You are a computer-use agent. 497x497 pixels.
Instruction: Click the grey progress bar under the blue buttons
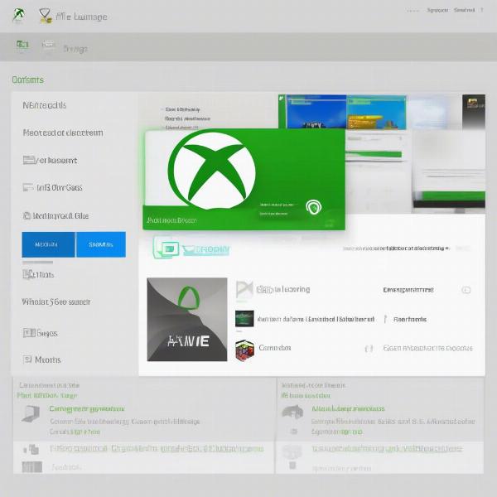(x=37, y=262)
